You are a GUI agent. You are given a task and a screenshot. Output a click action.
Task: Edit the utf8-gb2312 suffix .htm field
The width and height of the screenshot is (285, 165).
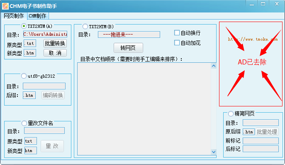[x=29, y=95]
